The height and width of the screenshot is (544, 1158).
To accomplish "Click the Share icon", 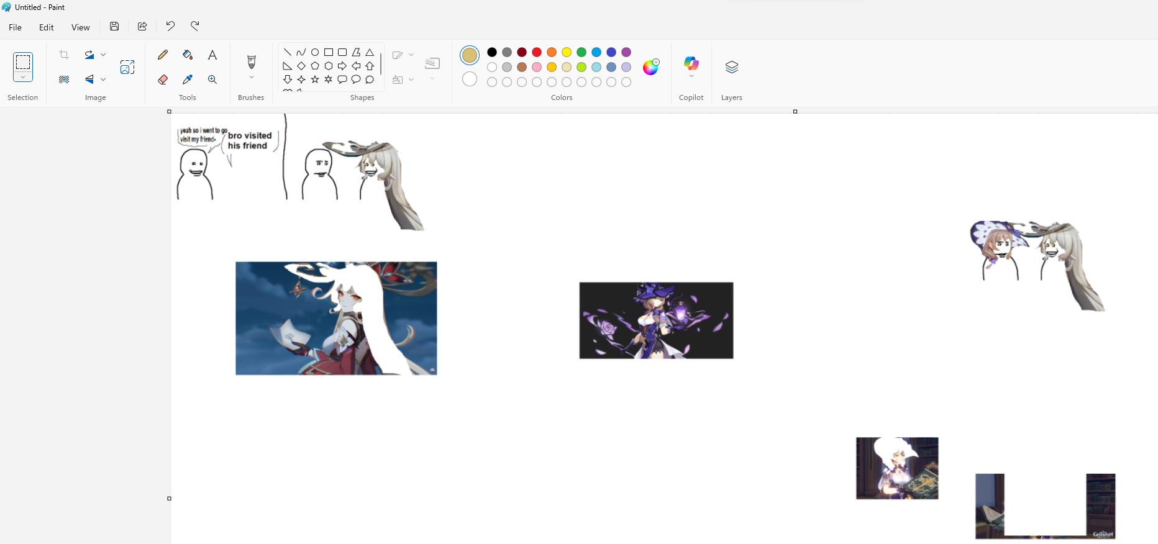I will click(x=142, y=26).
